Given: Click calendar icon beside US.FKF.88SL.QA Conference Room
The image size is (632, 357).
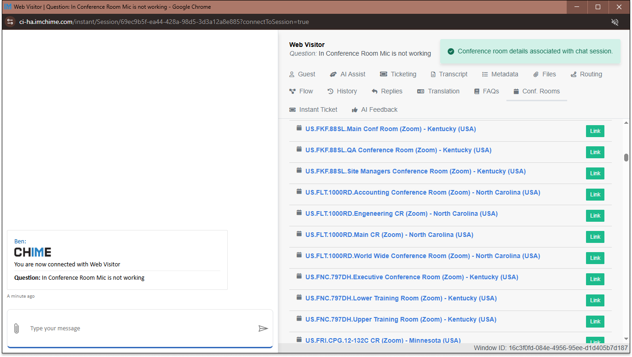Looking at the screenshot, I should click(299, 150).
